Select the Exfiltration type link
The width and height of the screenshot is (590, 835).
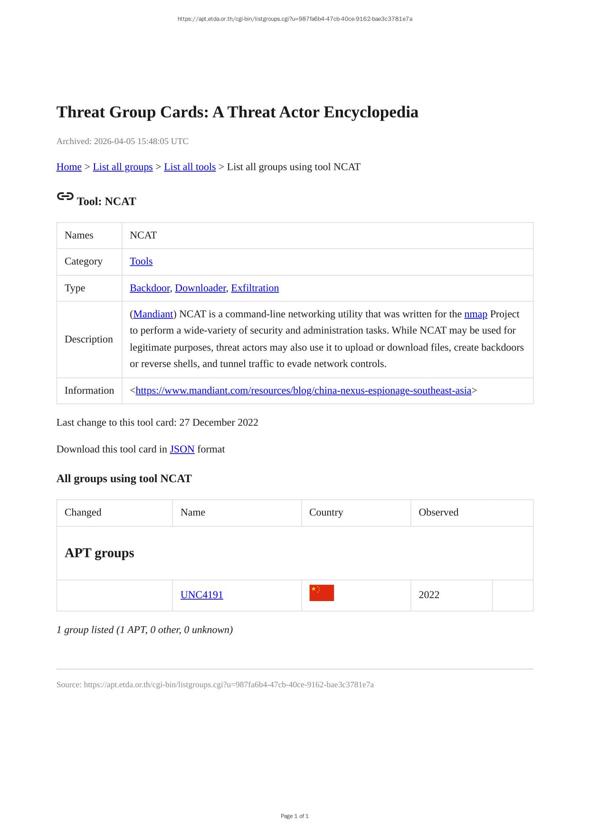pyautogui.click(x=255, y=288)
